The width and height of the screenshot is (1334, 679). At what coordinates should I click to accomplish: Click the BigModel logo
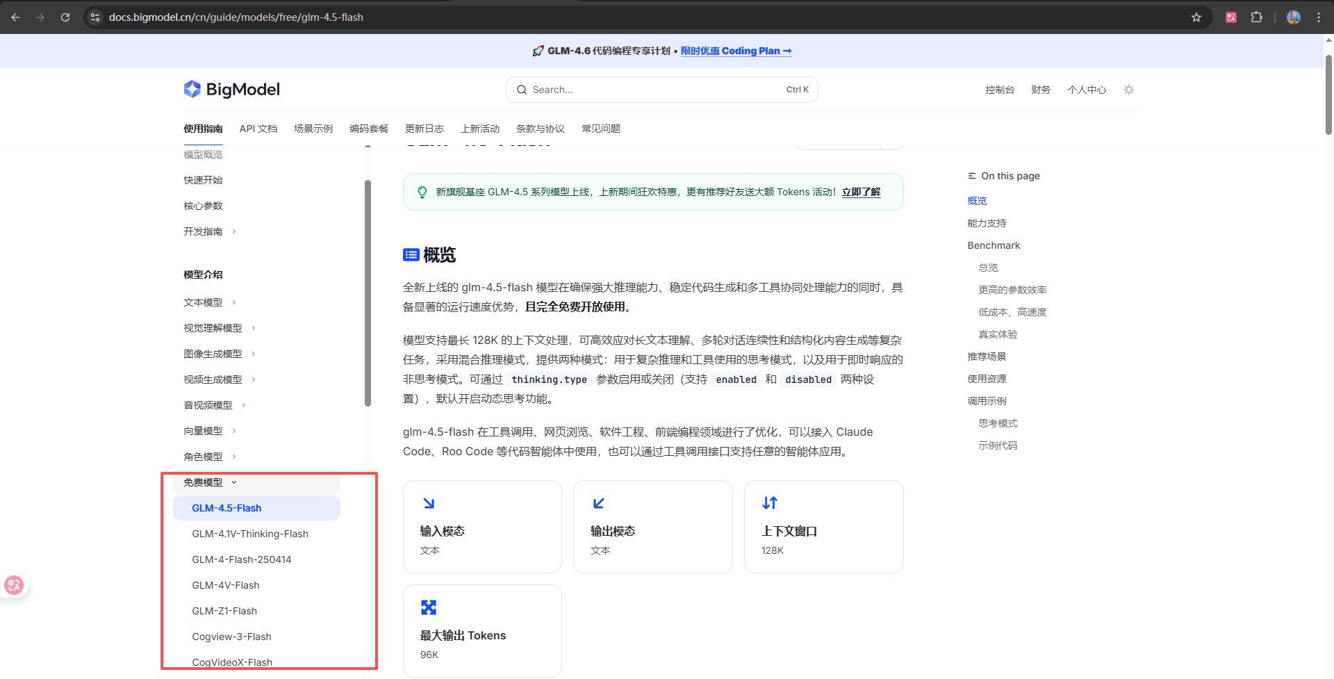231,89
